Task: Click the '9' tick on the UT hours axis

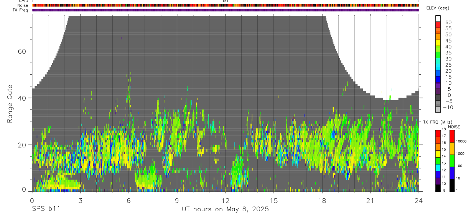Action: 177,201
